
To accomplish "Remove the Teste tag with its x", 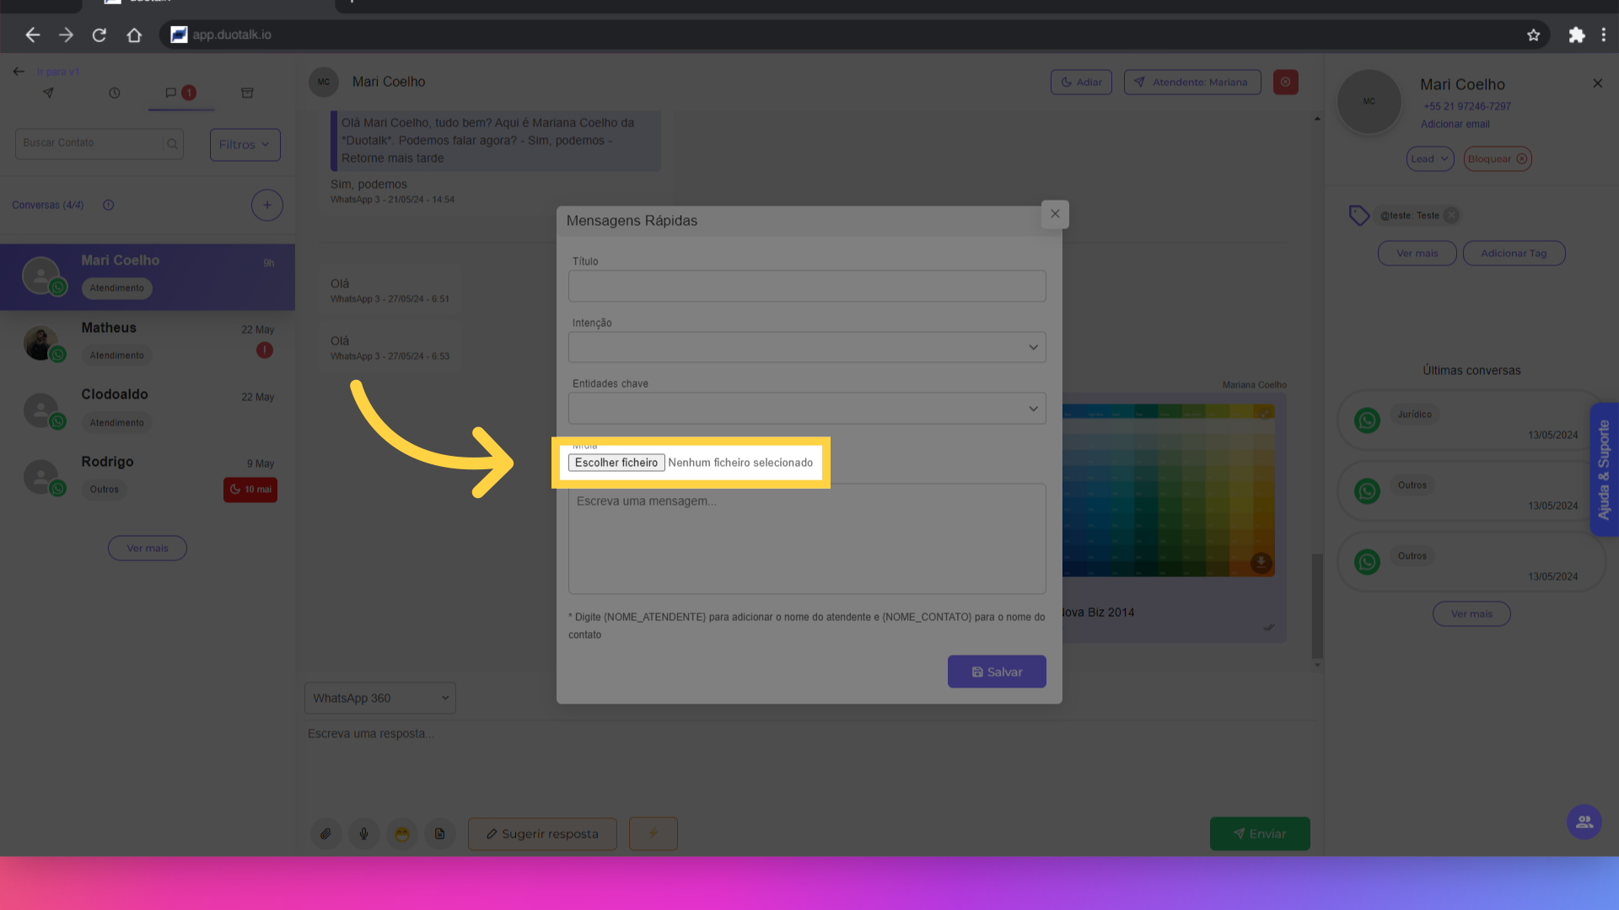I will click(1450, 216).
